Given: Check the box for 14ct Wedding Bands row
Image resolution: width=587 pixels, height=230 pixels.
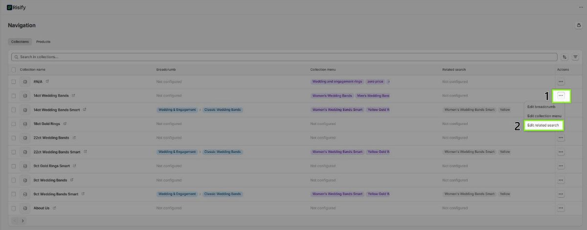Looking at the screenshot, I should [x=14, y=96].
